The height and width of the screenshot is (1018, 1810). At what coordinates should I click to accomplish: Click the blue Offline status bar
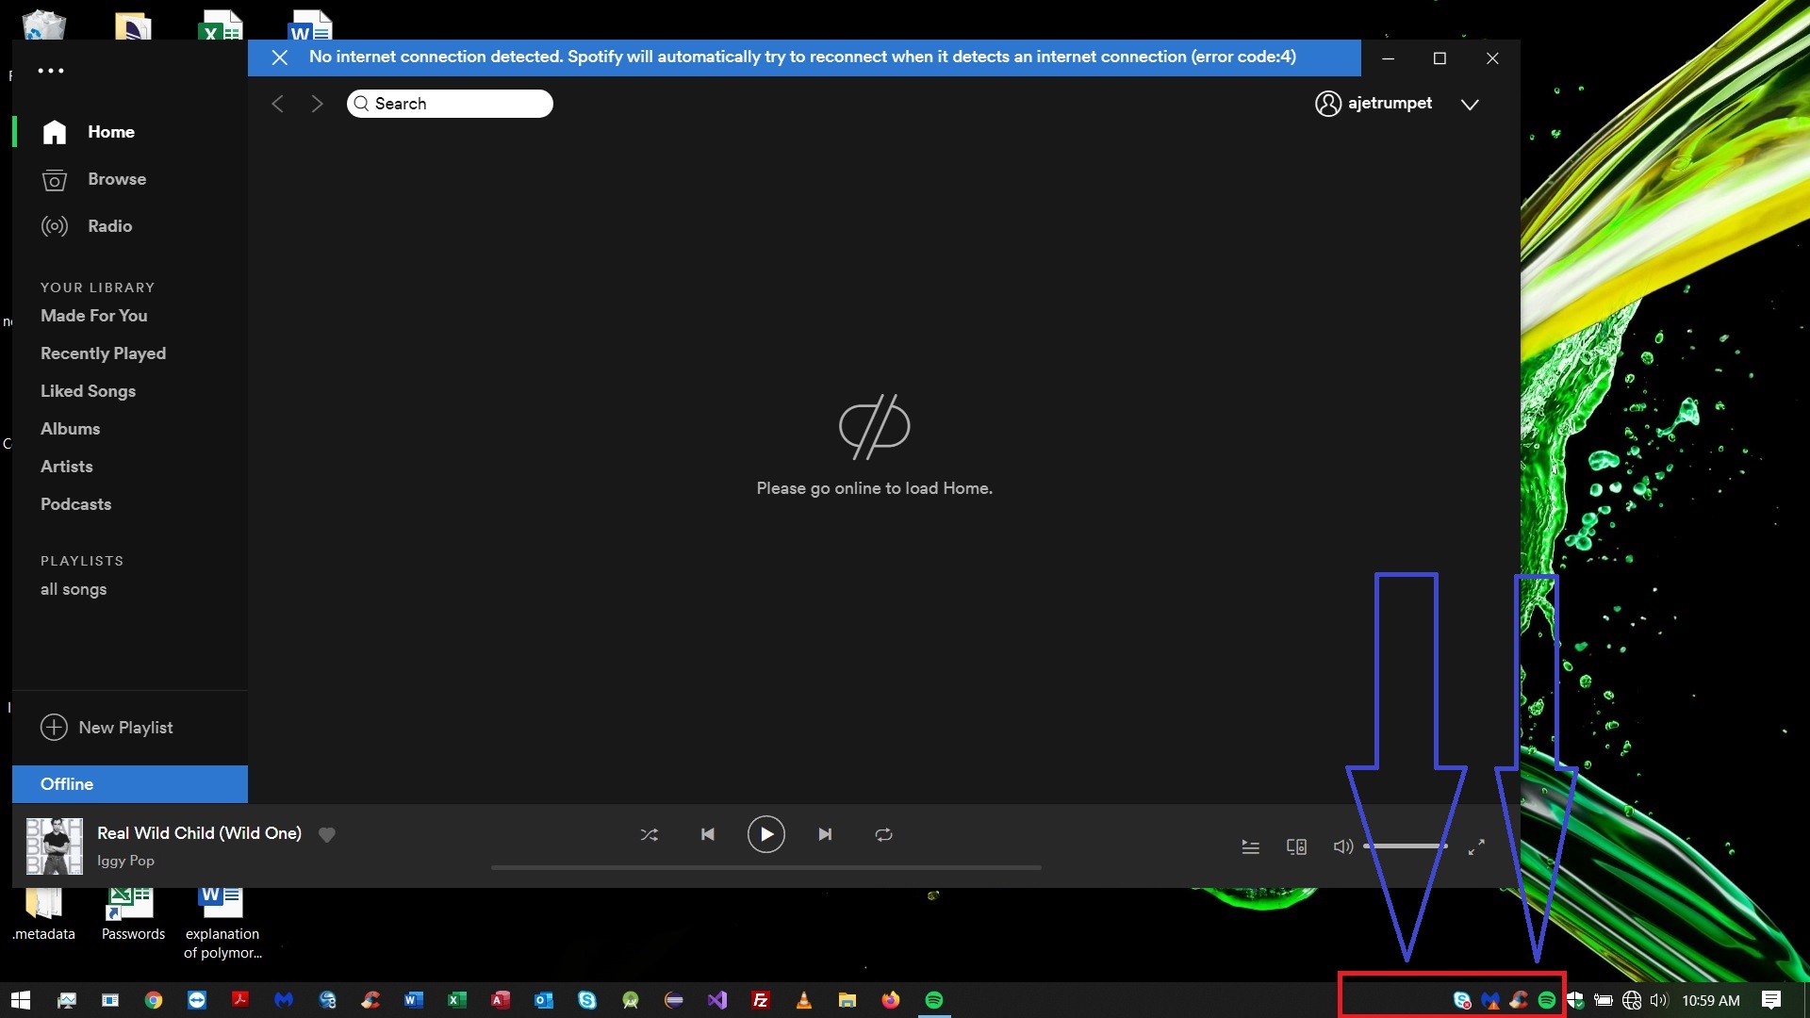click(130, 784)
